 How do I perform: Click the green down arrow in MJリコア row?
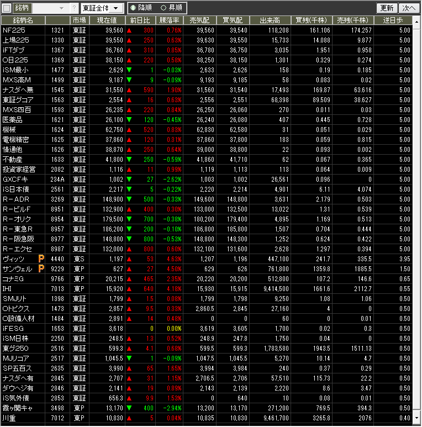point(129,359)
